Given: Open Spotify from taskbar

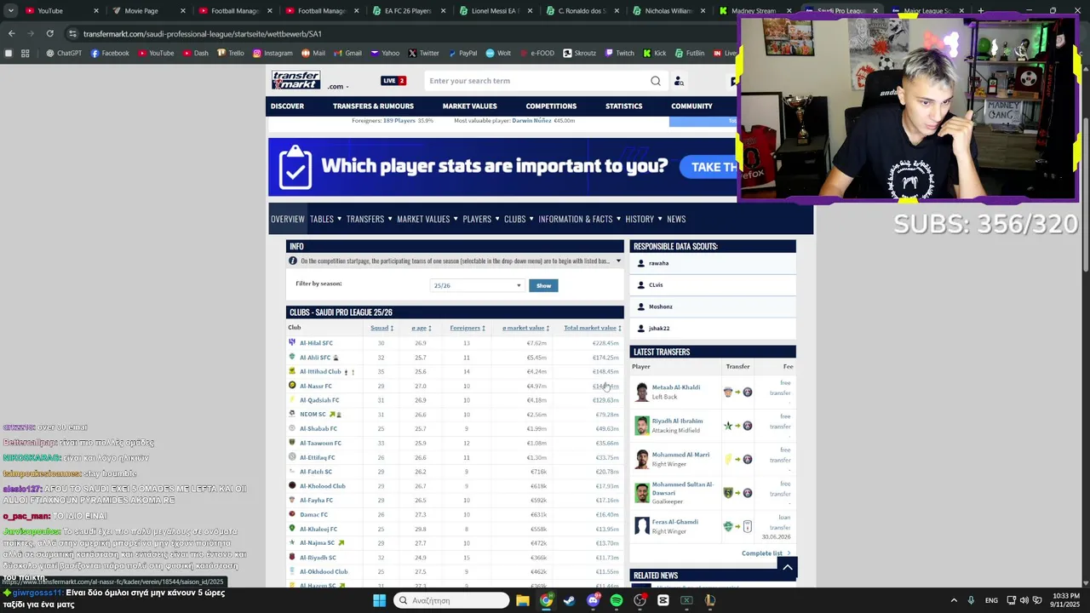Looking at the screenshot, I should pos(616,600).
